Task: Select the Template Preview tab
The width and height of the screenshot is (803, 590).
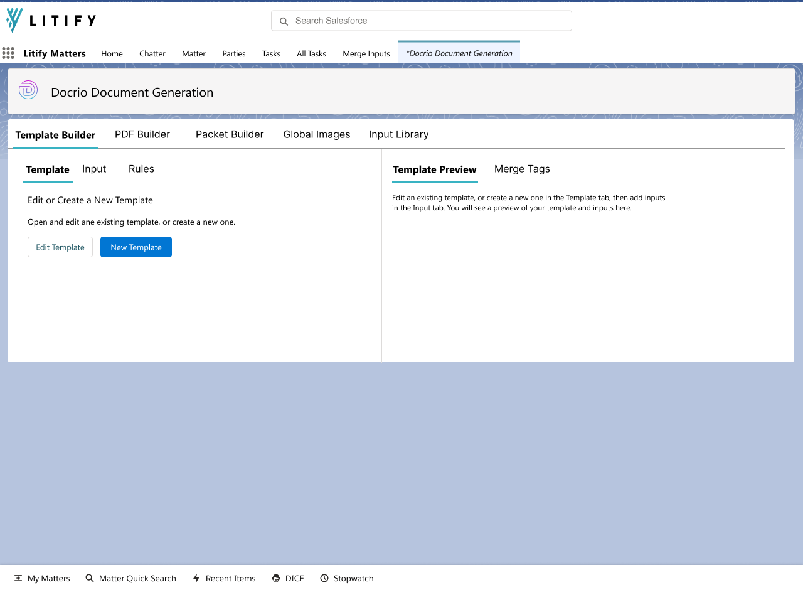Action: click(435, 169)
